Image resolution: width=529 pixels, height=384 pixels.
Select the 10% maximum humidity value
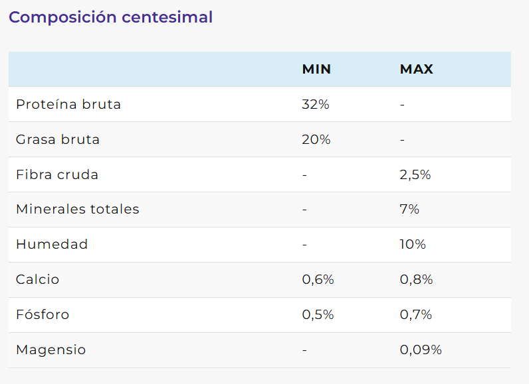coord(413,244)
